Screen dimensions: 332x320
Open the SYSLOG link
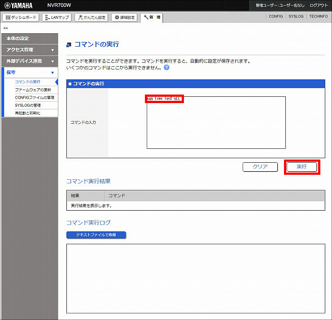point(296,16)
